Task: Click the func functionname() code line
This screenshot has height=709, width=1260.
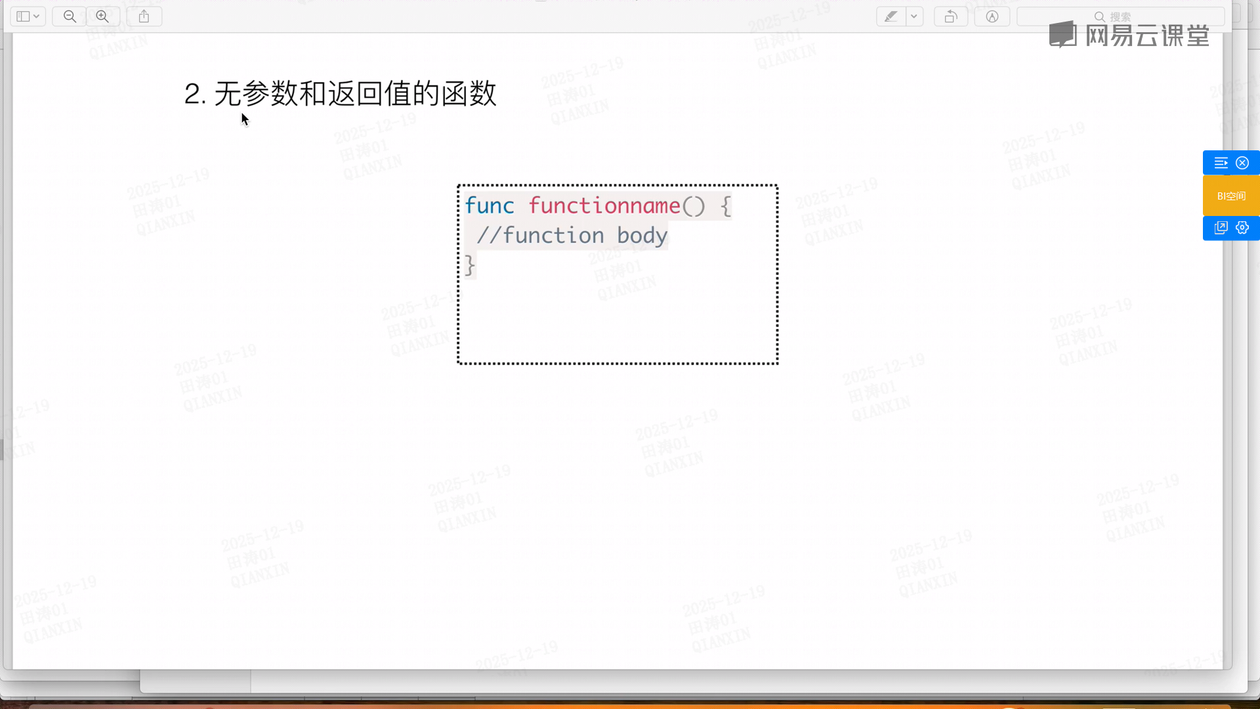Action: [597, 206]
